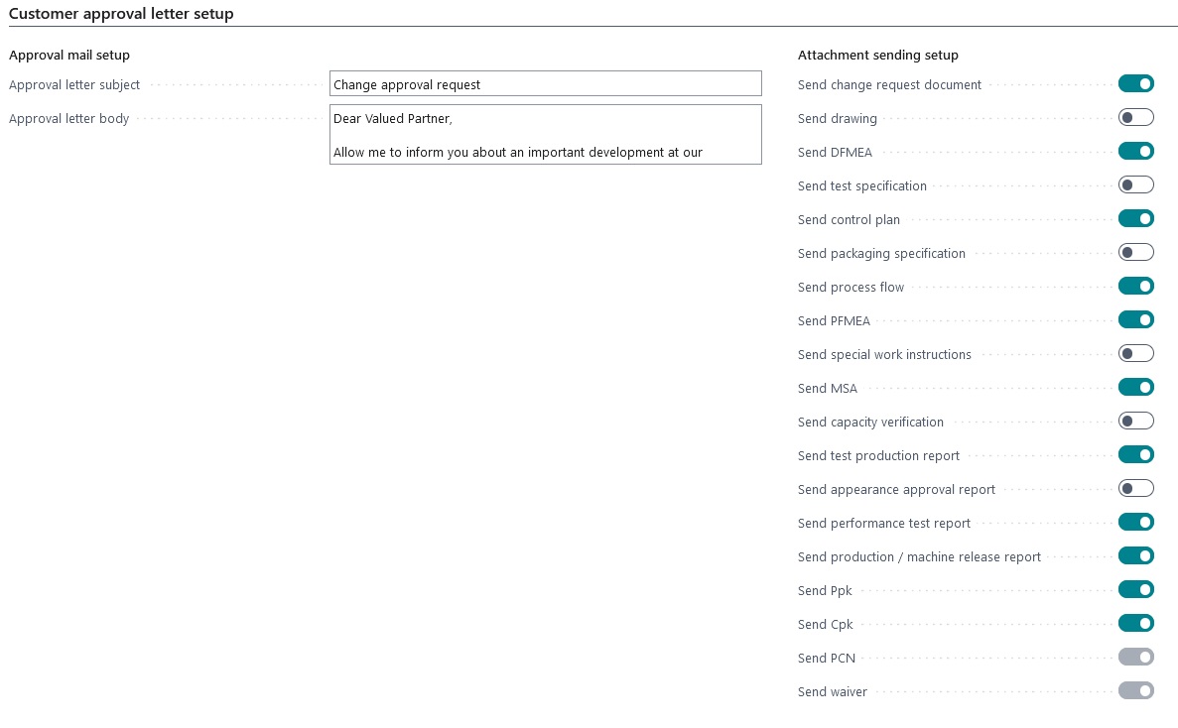Image resolution: width=1178 pixels, height=728 pixels.
Task: Click the Send PCN toggle
Action: point(1135,658)
